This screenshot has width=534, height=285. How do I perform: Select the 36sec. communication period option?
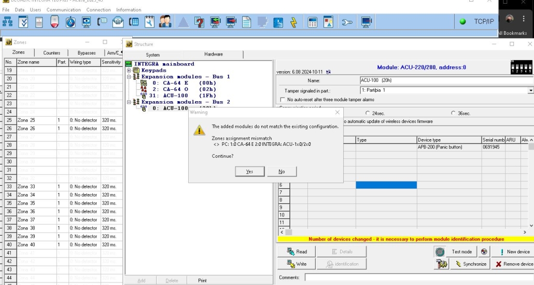point(453,113)
